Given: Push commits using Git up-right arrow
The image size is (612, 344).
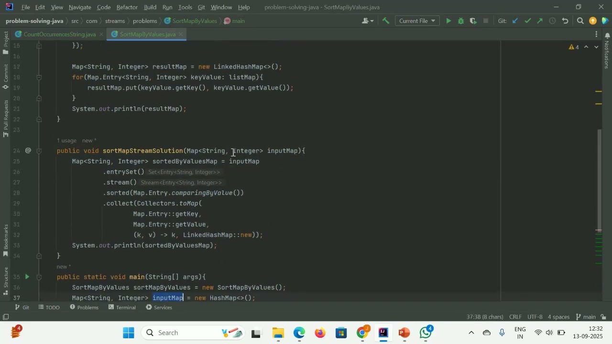Looking at the screenshot, I should click(540, 21).
